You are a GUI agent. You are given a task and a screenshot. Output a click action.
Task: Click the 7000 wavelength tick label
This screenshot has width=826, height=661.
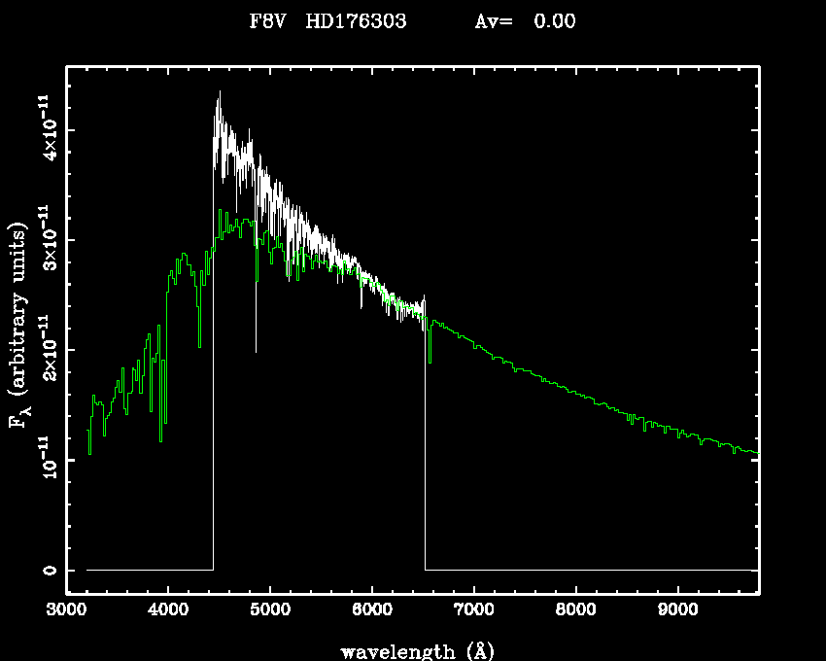click(x=474, y=610)
